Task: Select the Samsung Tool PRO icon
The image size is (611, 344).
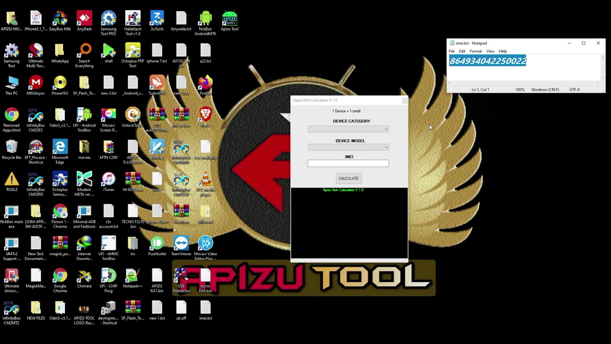Action: point(108,24)
